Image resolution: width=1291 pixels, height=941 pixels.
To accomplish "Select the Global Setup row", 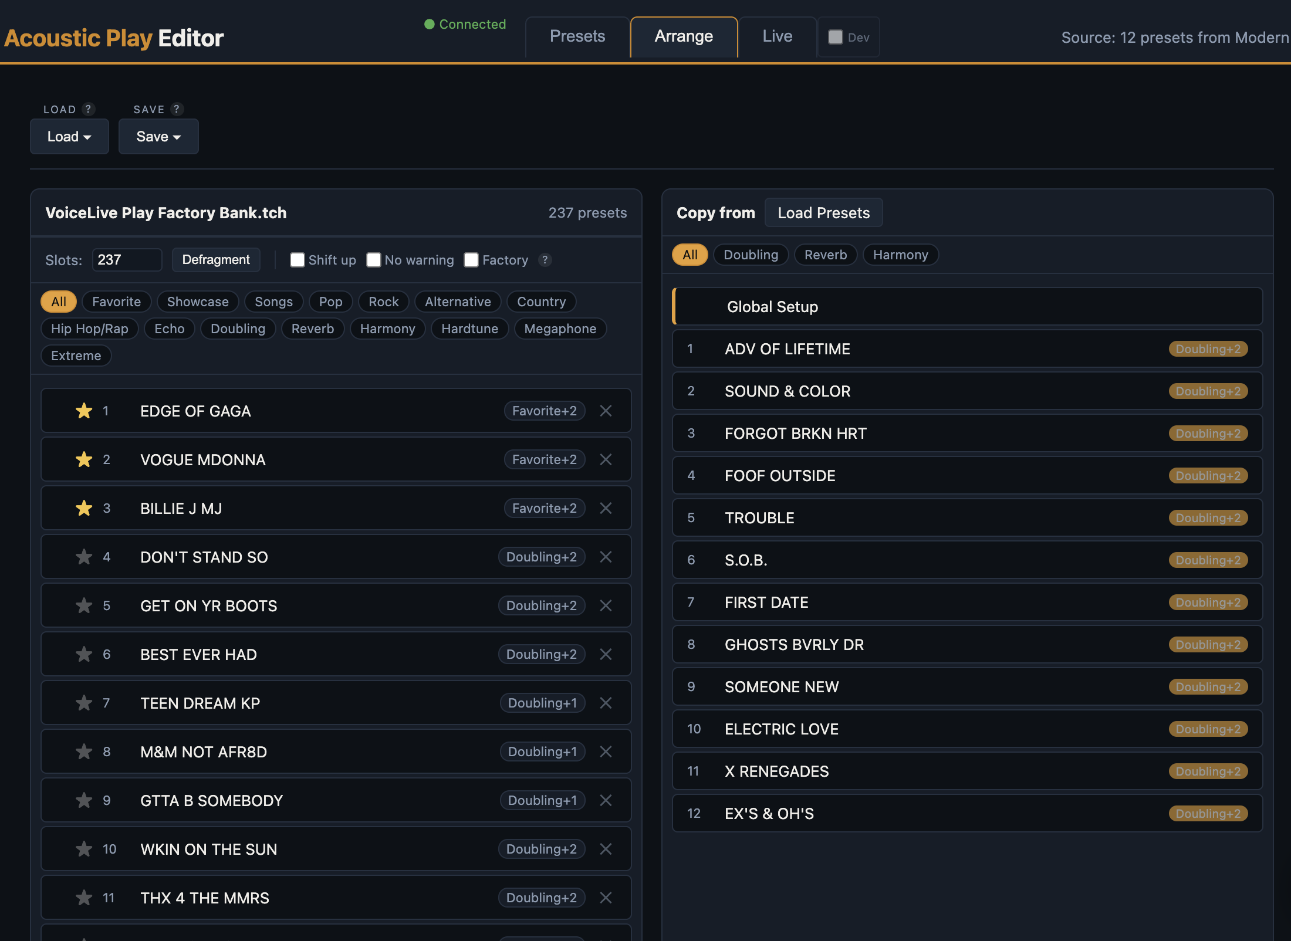I will 968,306.
